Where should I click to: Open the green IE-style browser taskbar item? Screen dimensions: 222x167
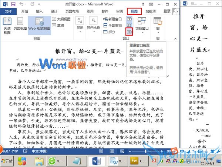point(56,161)
